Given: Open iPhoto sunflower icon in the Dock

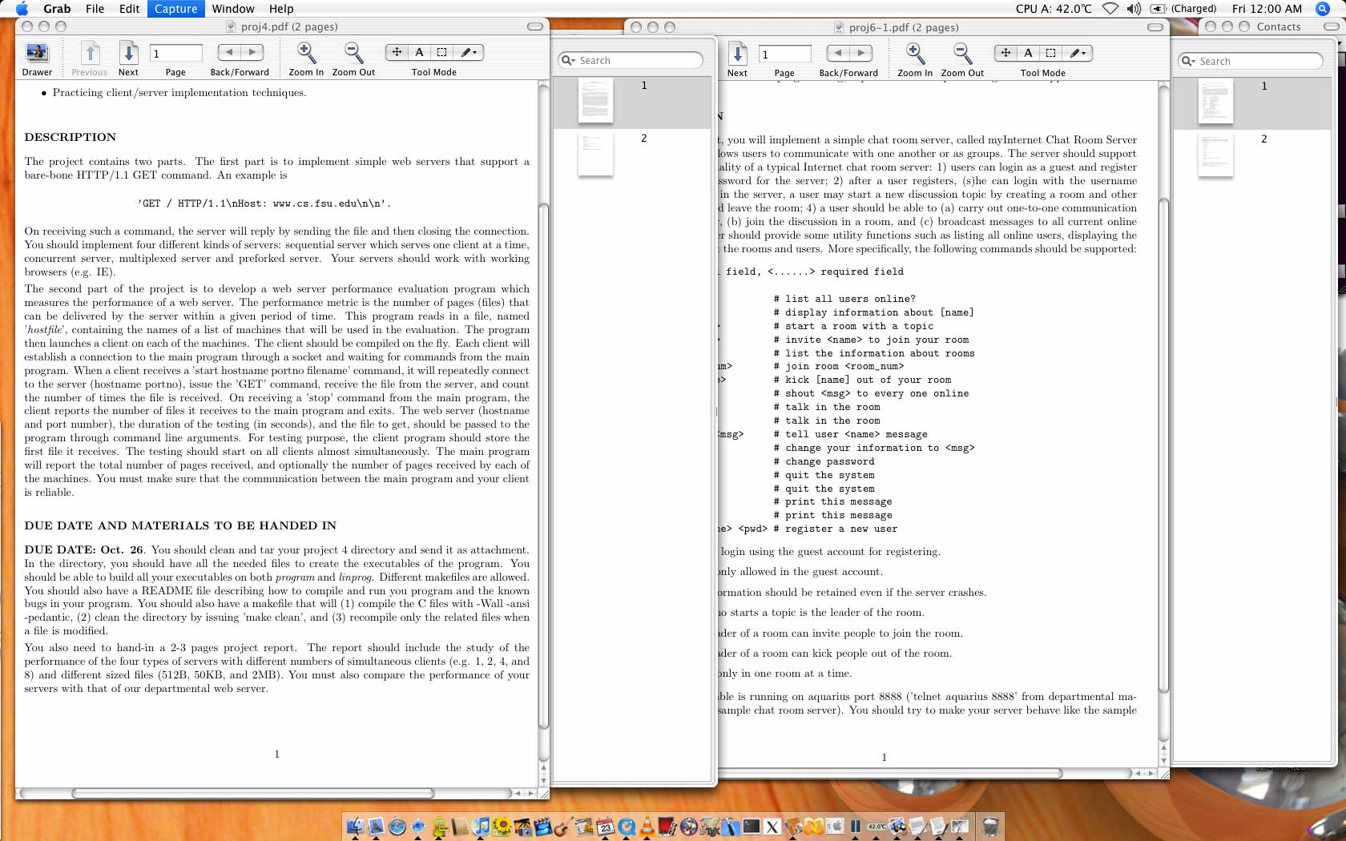Looking at the screenshot, I should coord(502,826).
